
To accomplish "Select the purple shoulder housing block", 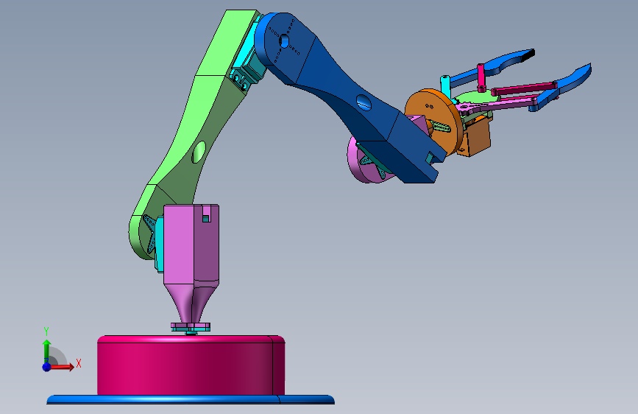I will click(191, 245).
